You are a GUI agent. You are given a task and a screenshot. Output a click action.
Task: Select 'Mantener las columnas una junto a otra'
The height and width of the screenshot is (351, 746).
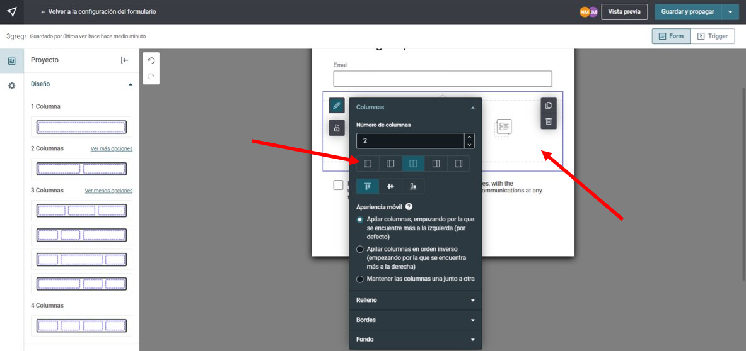point(359,279)
